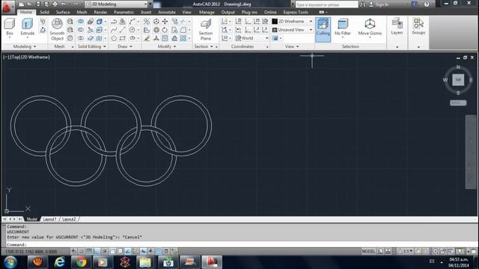Open the Windows Start button

point(10,262)
